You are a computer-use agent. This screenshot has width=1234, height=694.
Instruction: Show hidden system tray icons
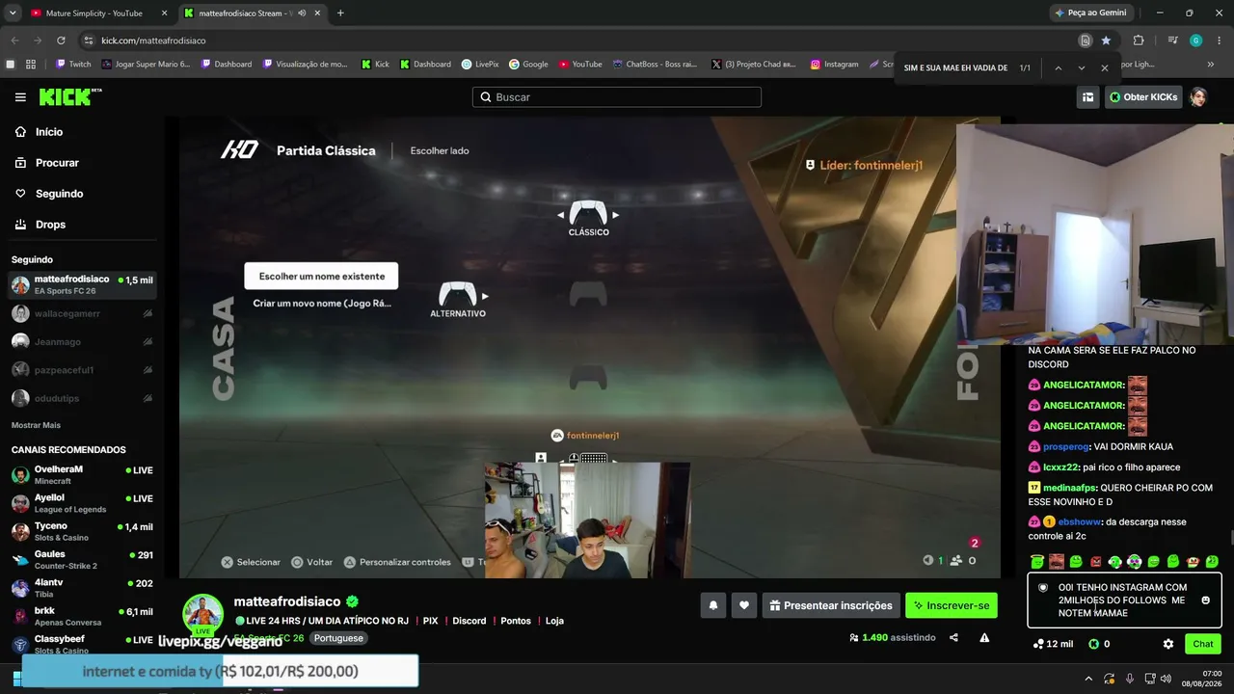click(1088, 678)
